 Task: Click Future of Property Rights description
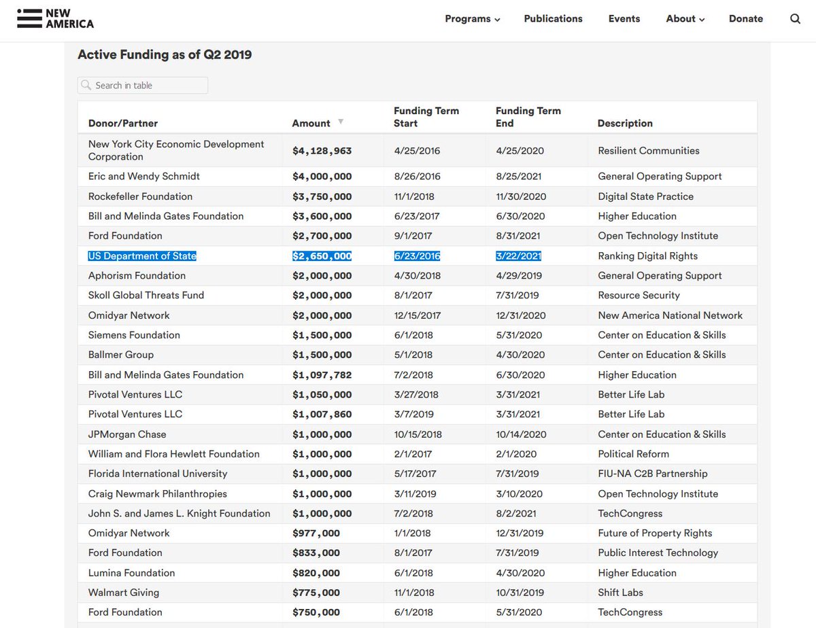[x=655, y=533]
